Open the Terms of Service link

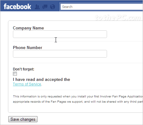[27, 84]
